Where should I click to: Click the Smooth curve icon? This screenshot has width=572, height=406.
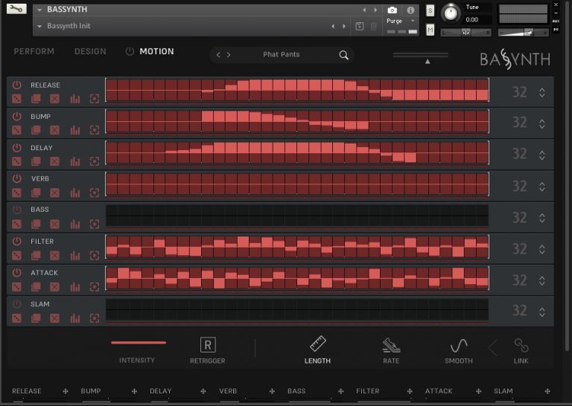459,345
